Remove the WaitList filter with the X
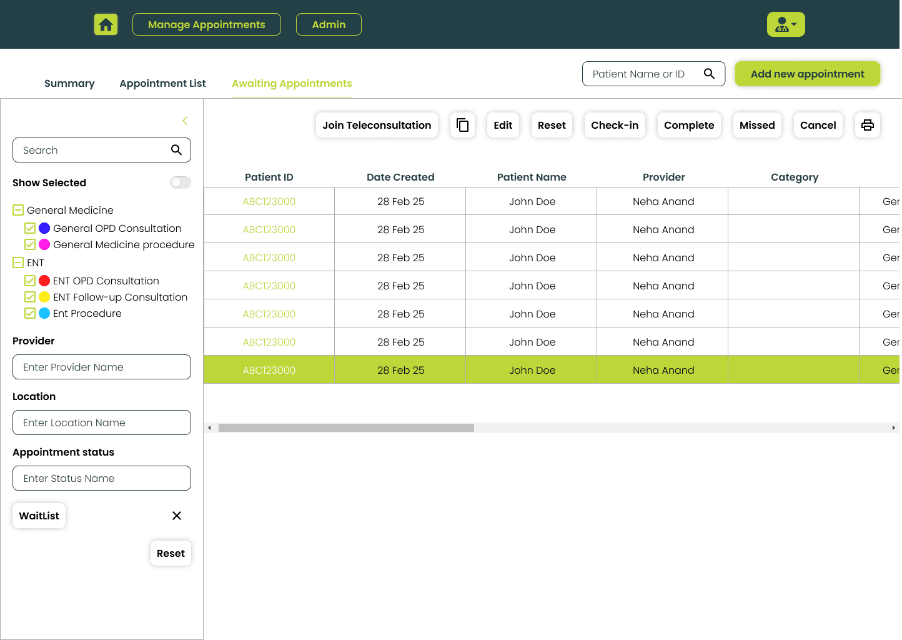The height and width of the screenshot is (640, 902). point(177,516)
